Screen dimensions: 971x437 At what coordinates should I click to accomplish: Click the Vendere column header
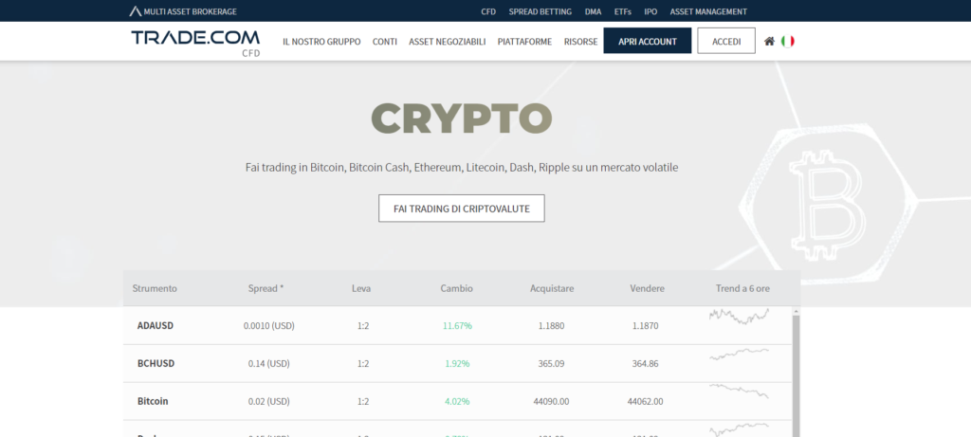coord(647,288)
